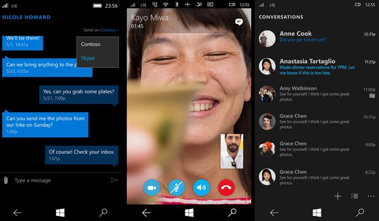Toggle microphone mute in the call

click(176, 187)
